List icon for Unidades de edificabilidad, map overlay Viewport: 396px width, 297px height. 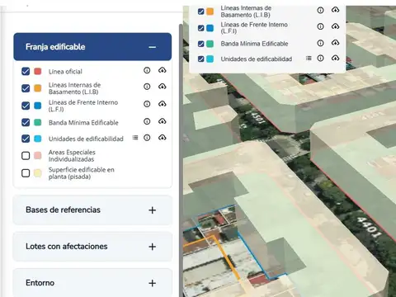309,59
